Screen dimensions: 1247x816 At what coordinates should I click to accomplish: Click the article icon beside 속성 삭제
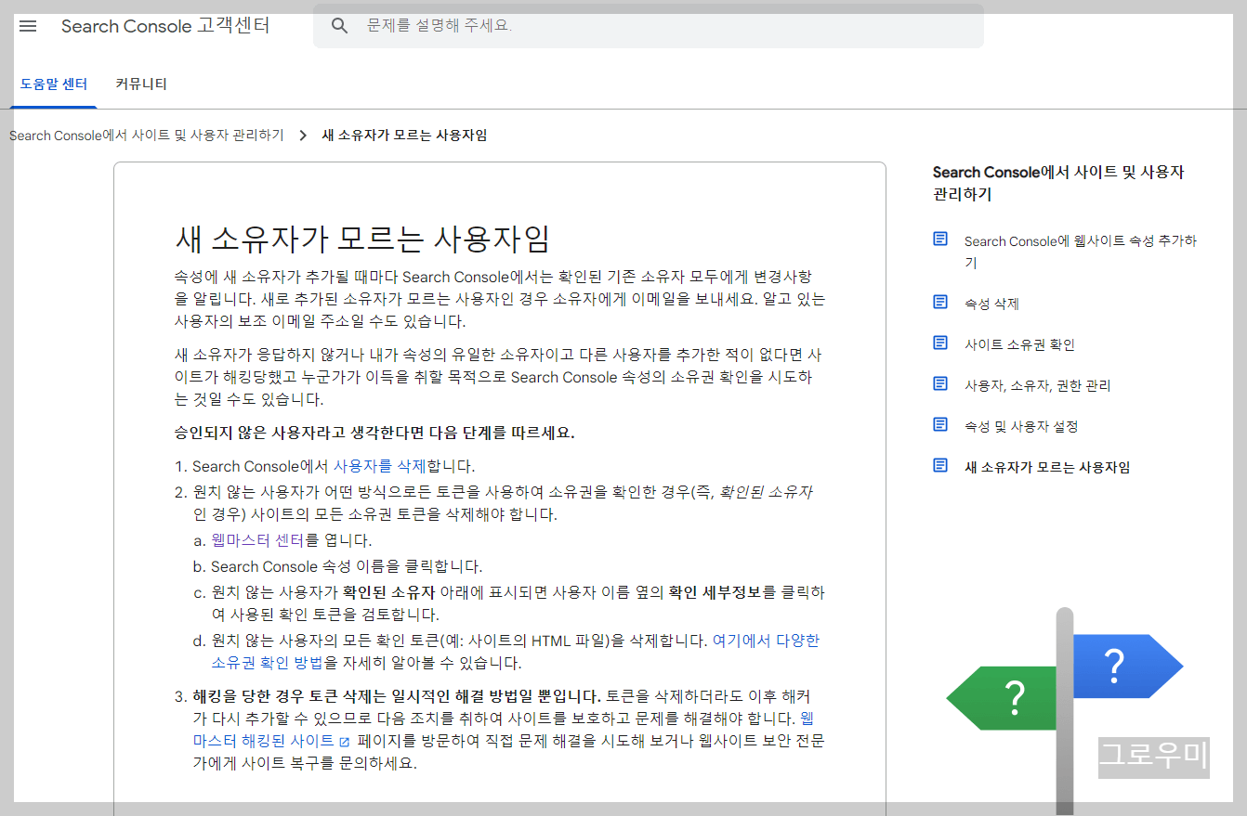(x=940, y=303)
